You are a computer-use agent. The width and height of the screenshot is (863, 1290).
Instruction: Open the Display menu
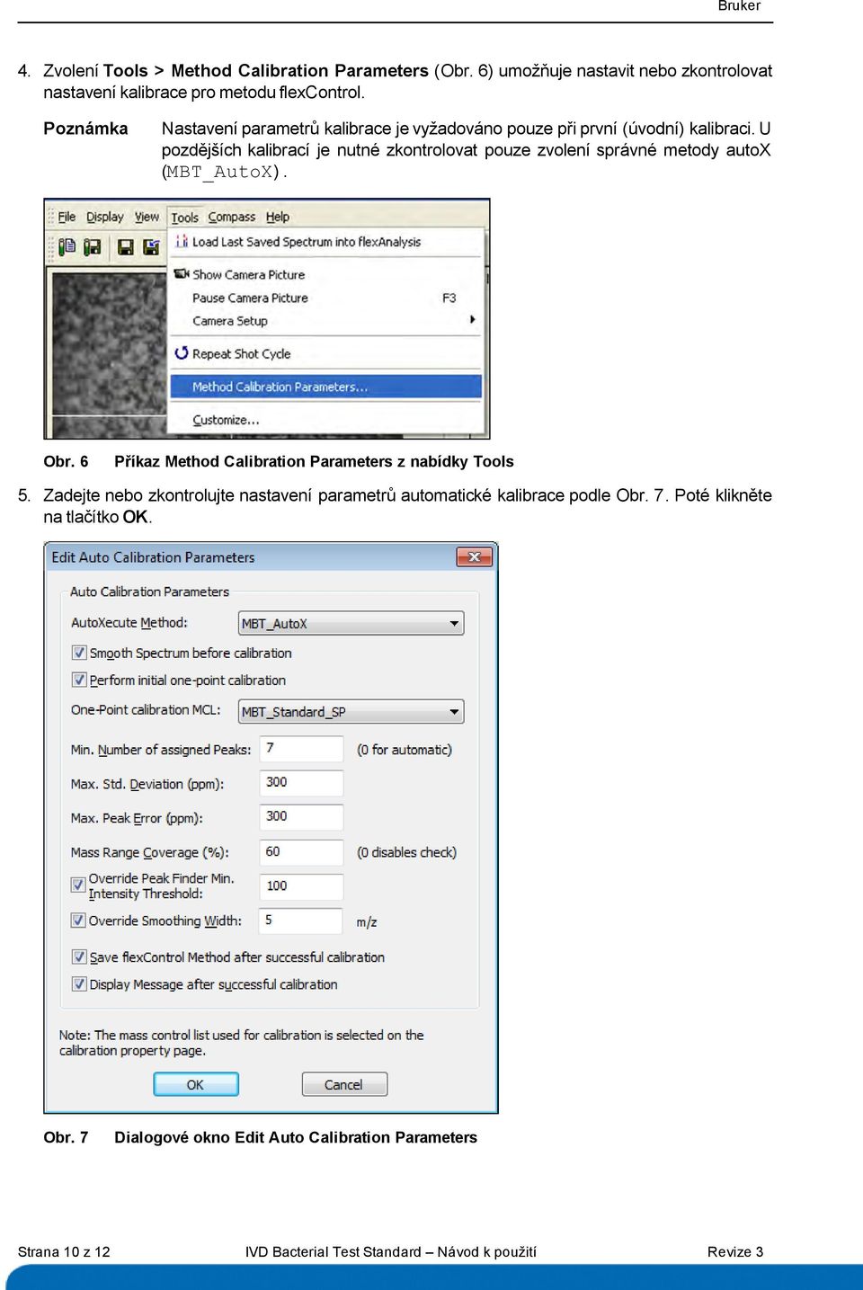point(104,217)
